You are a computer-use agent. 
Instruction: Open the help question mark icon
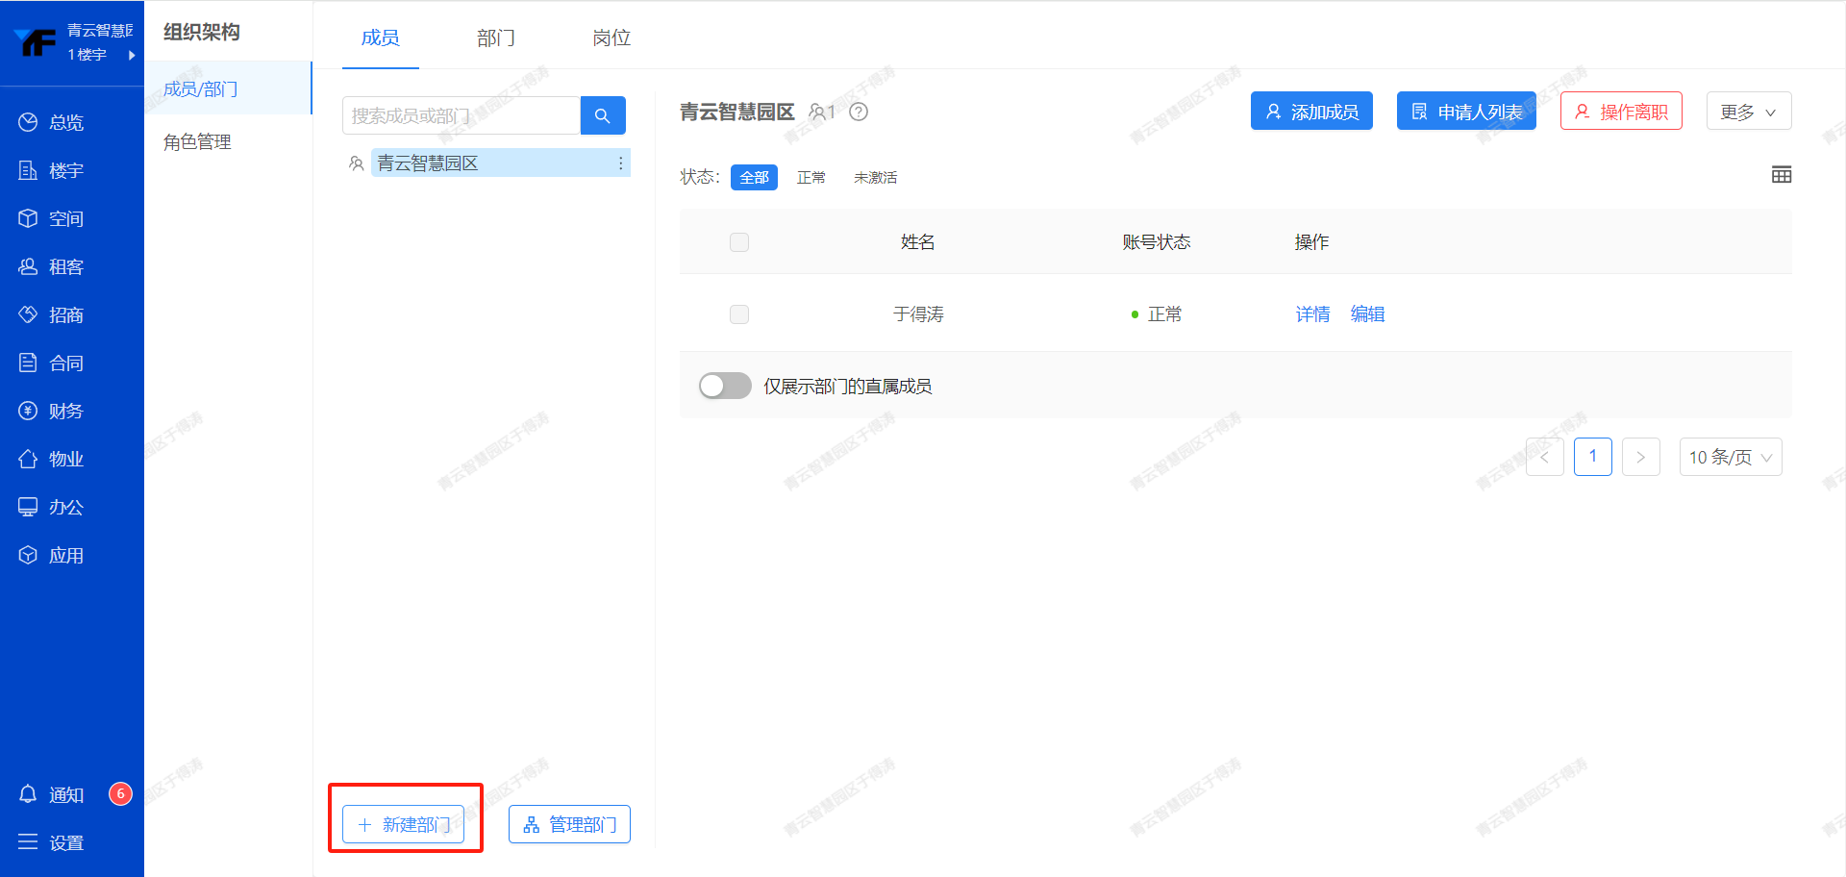coord(859,113)
